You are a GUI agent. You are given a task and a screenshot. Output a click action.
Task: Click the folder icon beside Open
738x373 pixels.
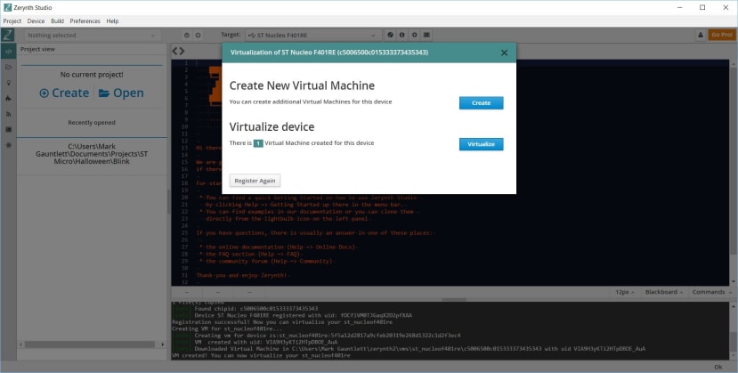(104, 93)
